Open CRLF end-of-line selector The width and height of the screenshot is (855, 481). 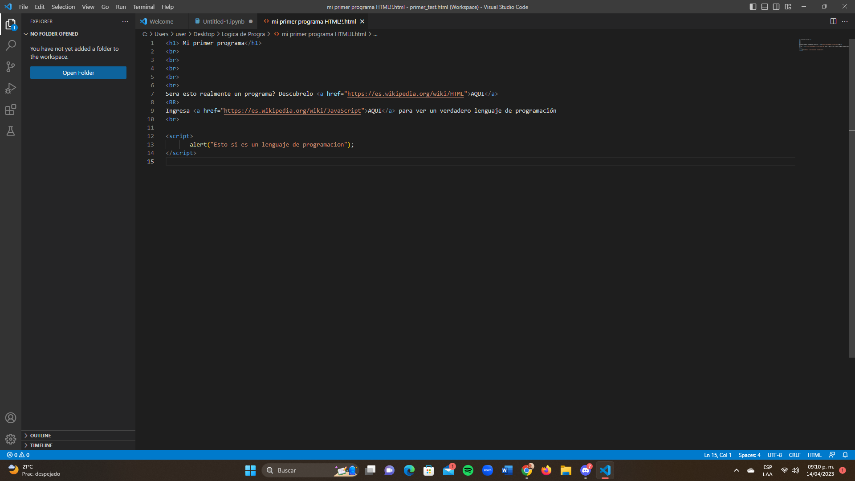(794, 455)
